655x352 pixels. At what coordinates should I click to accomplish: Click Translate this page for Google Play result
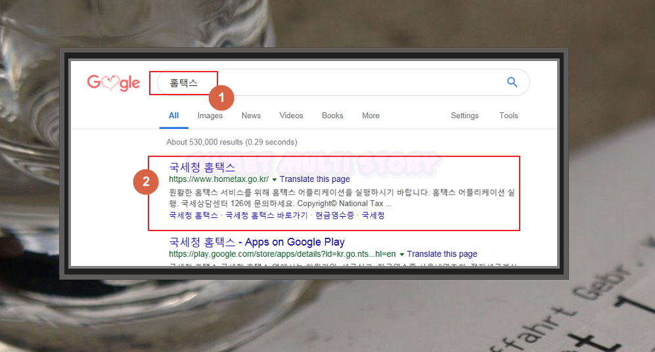(x=442, y=254)
